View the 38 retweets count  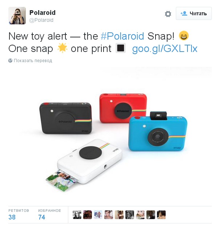[12, 217]
